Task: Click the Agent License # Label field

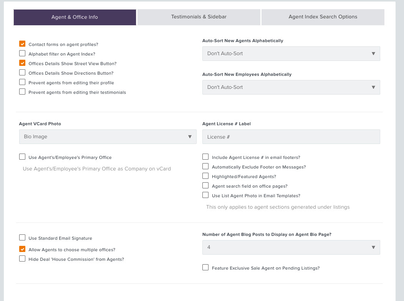Action: 291,137
